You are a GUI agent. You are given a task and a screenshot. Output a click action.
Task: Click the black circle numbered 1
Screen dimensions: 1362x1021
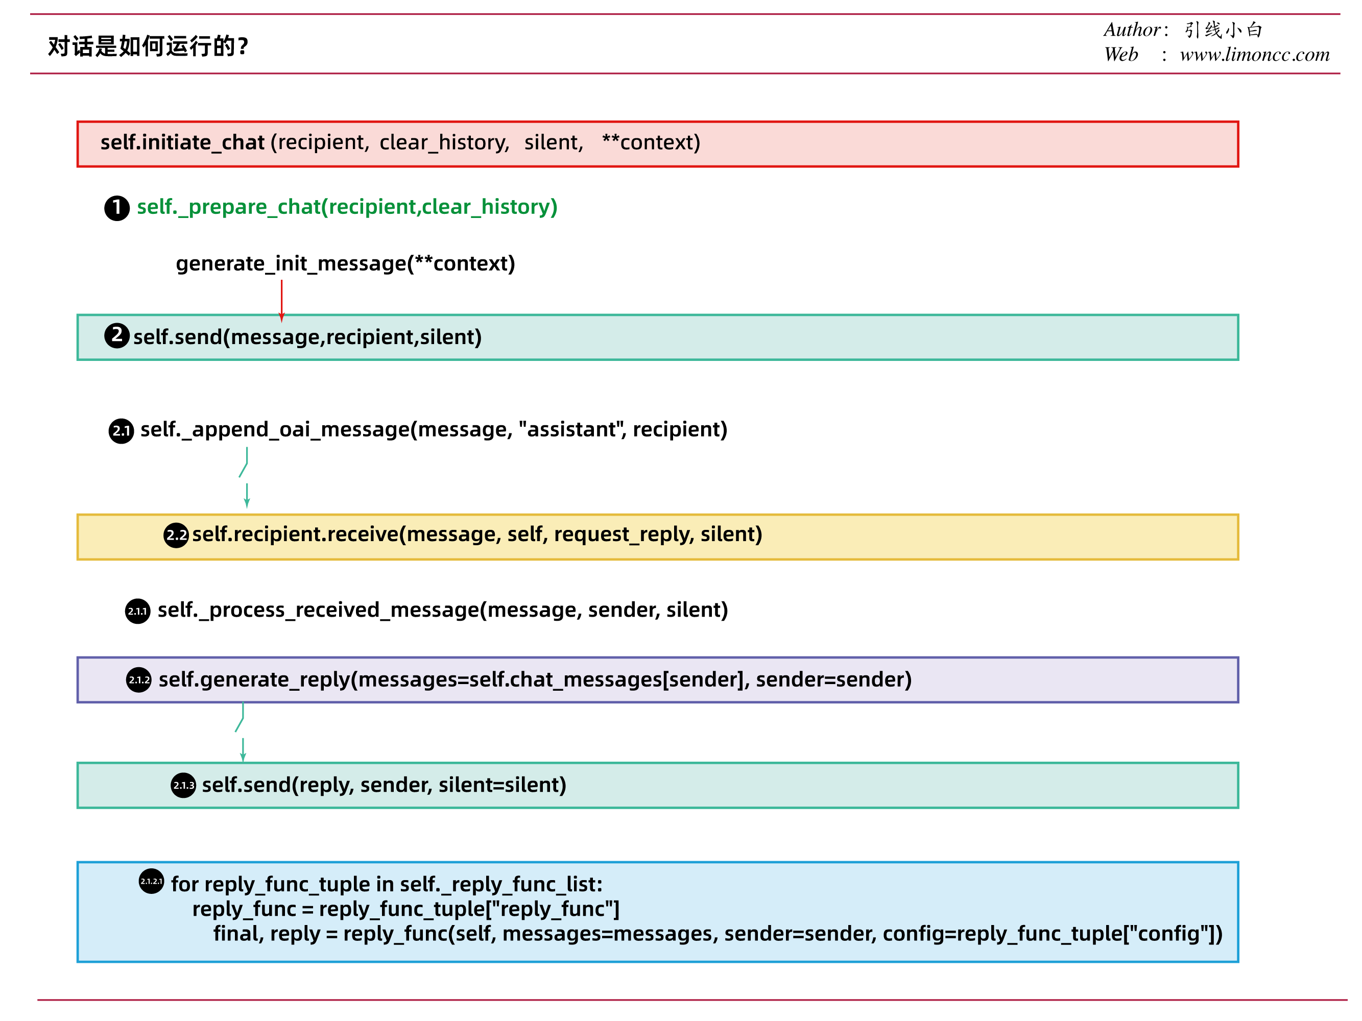tap(117, 208)
